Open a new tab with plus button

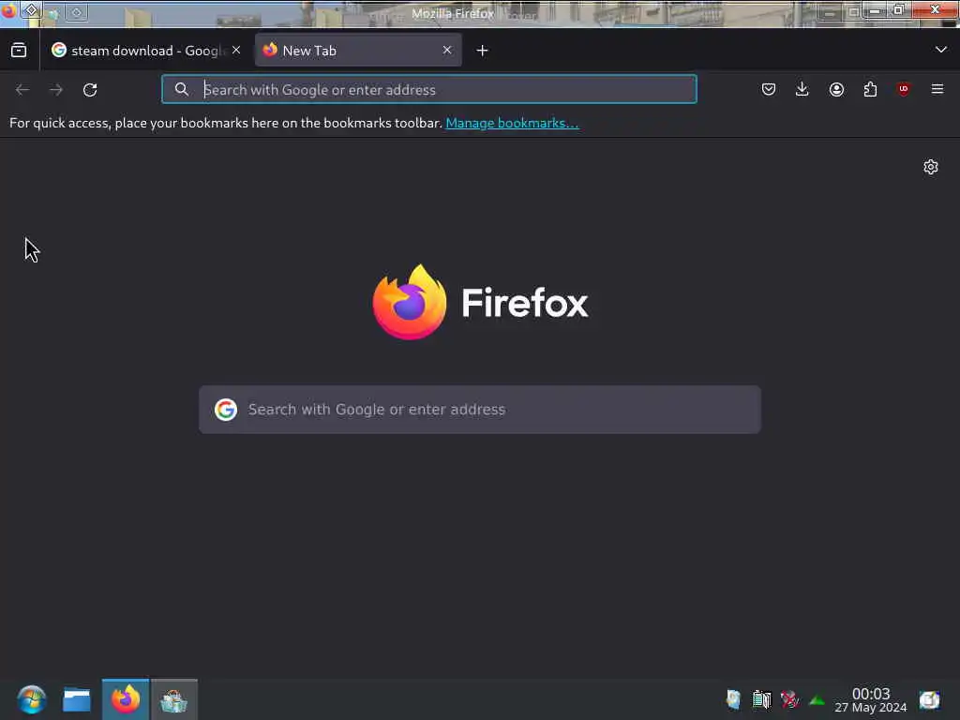[x=483, y=51]
